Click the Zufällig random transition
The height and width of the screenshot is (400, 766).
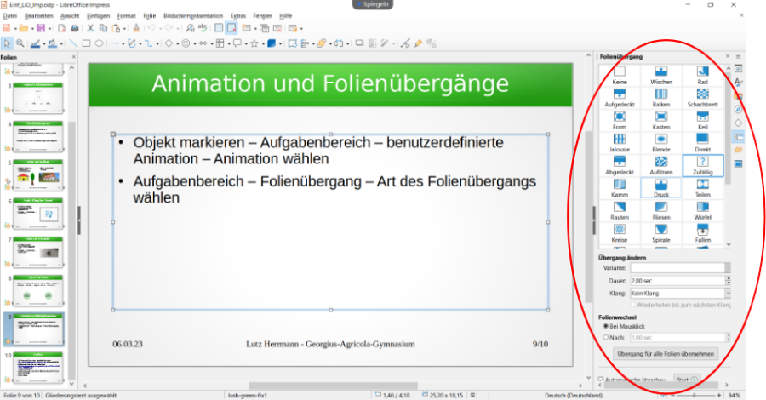pos(702,162)
